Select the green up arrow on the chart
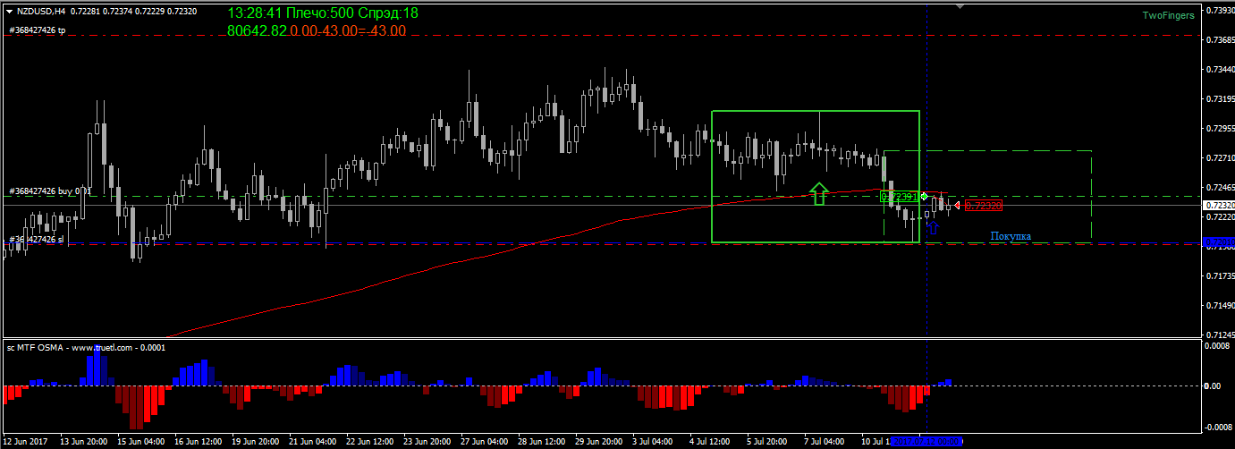 coord(817,194)
